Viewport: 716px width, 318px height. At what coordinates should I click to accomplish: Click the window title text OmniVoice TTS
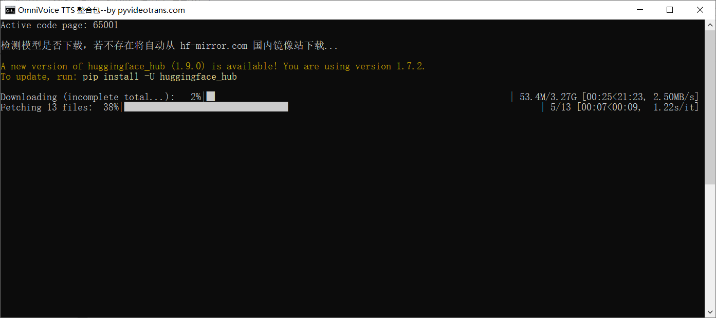(46, 10)
